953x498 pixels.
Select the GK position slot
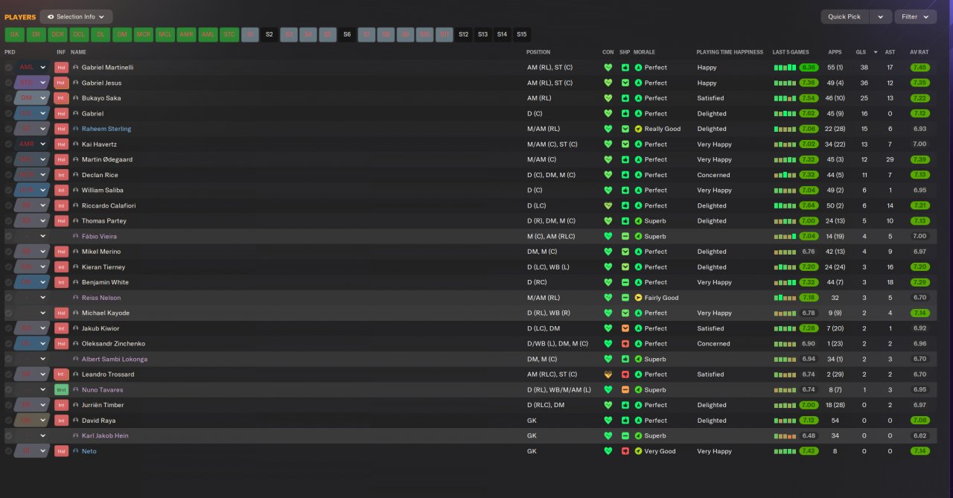(x=14, y=34)
